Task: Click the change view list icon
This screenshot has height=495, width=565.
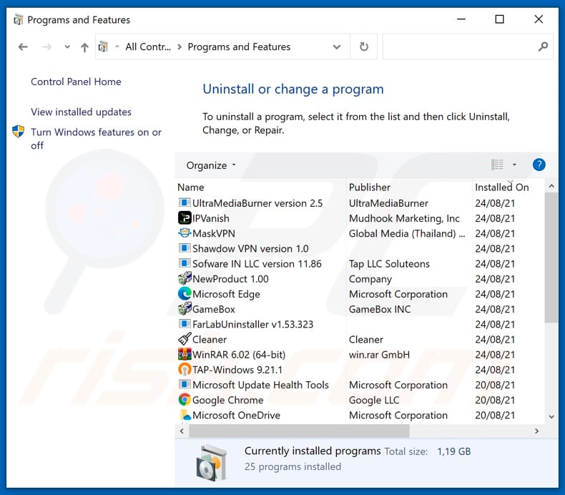Action: (497, 165)
